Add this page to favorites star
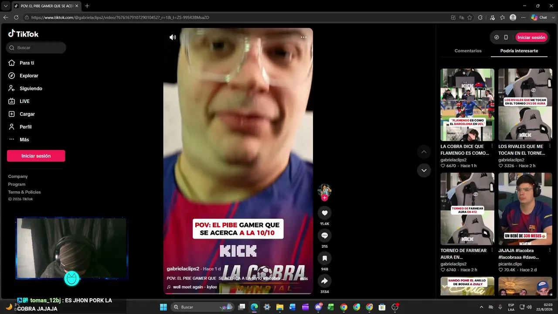The width and height of the screenshot is (558, 314). pos(470,17)
